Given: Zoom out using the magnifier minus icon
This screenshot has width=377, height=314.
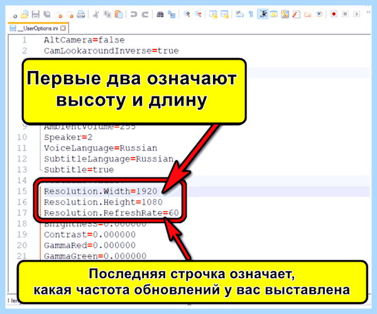Looking at the screenshot, I should (198, 14).
